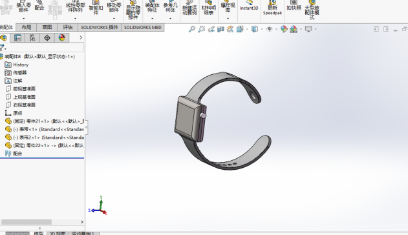
Task: Click the View Orientation cube icon
Action: 240,29
